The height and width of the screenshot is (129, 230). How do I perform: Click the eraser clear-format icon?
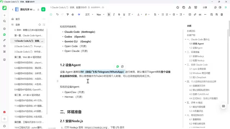(73, 14)
